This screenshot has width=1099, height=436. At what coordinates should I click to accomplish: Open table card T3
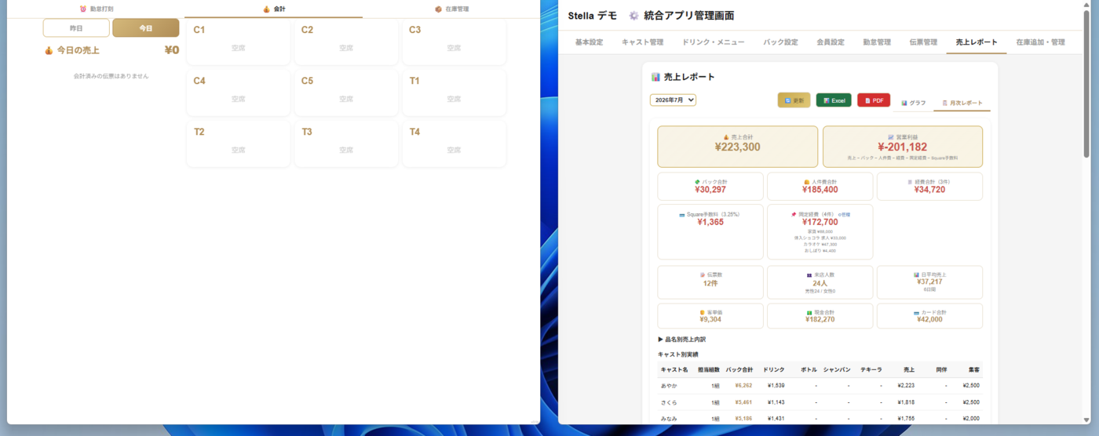click(x=346, y=144)
